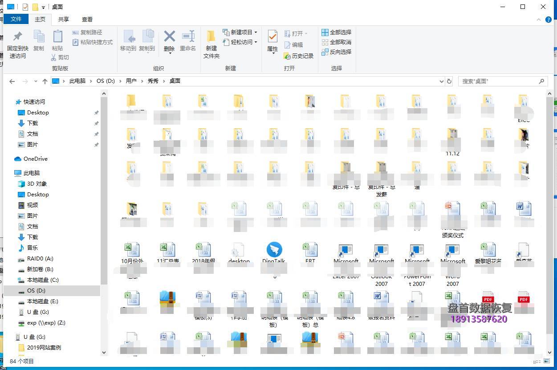Click the 编辑 edit command

[x=293, y=45]
